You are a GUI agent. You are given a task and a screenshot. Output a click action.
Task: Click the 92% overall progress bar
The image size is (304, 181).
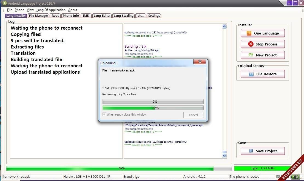(119, 168)
